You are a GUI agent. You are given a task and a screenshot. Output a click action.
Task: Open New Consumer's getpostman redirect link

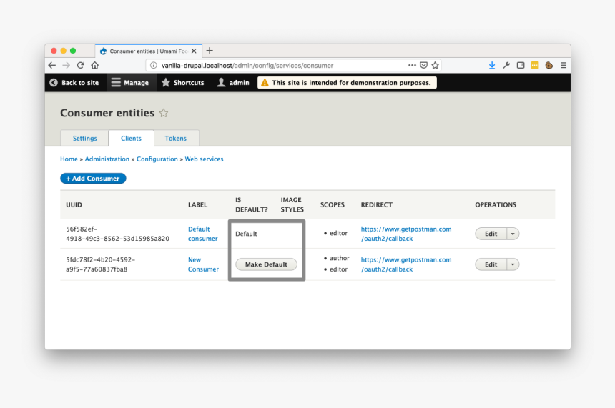click(x=406, y=264)
